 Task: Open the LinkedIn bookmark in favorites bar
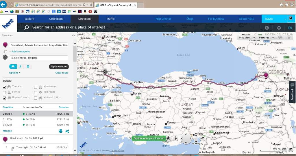tap(59, 12)
